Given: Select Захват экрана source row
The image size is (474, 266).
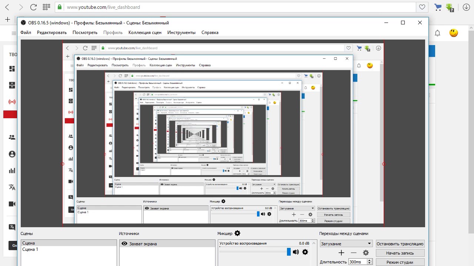Looking at the screenshot, I should click(167, 244).
